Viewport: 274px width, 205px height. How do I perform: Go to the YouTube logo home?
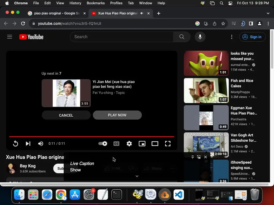(x=31, y=37)
